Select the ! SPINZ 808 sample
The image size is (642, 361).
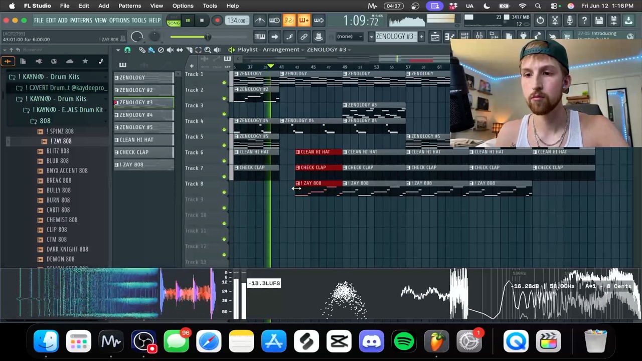56,131
